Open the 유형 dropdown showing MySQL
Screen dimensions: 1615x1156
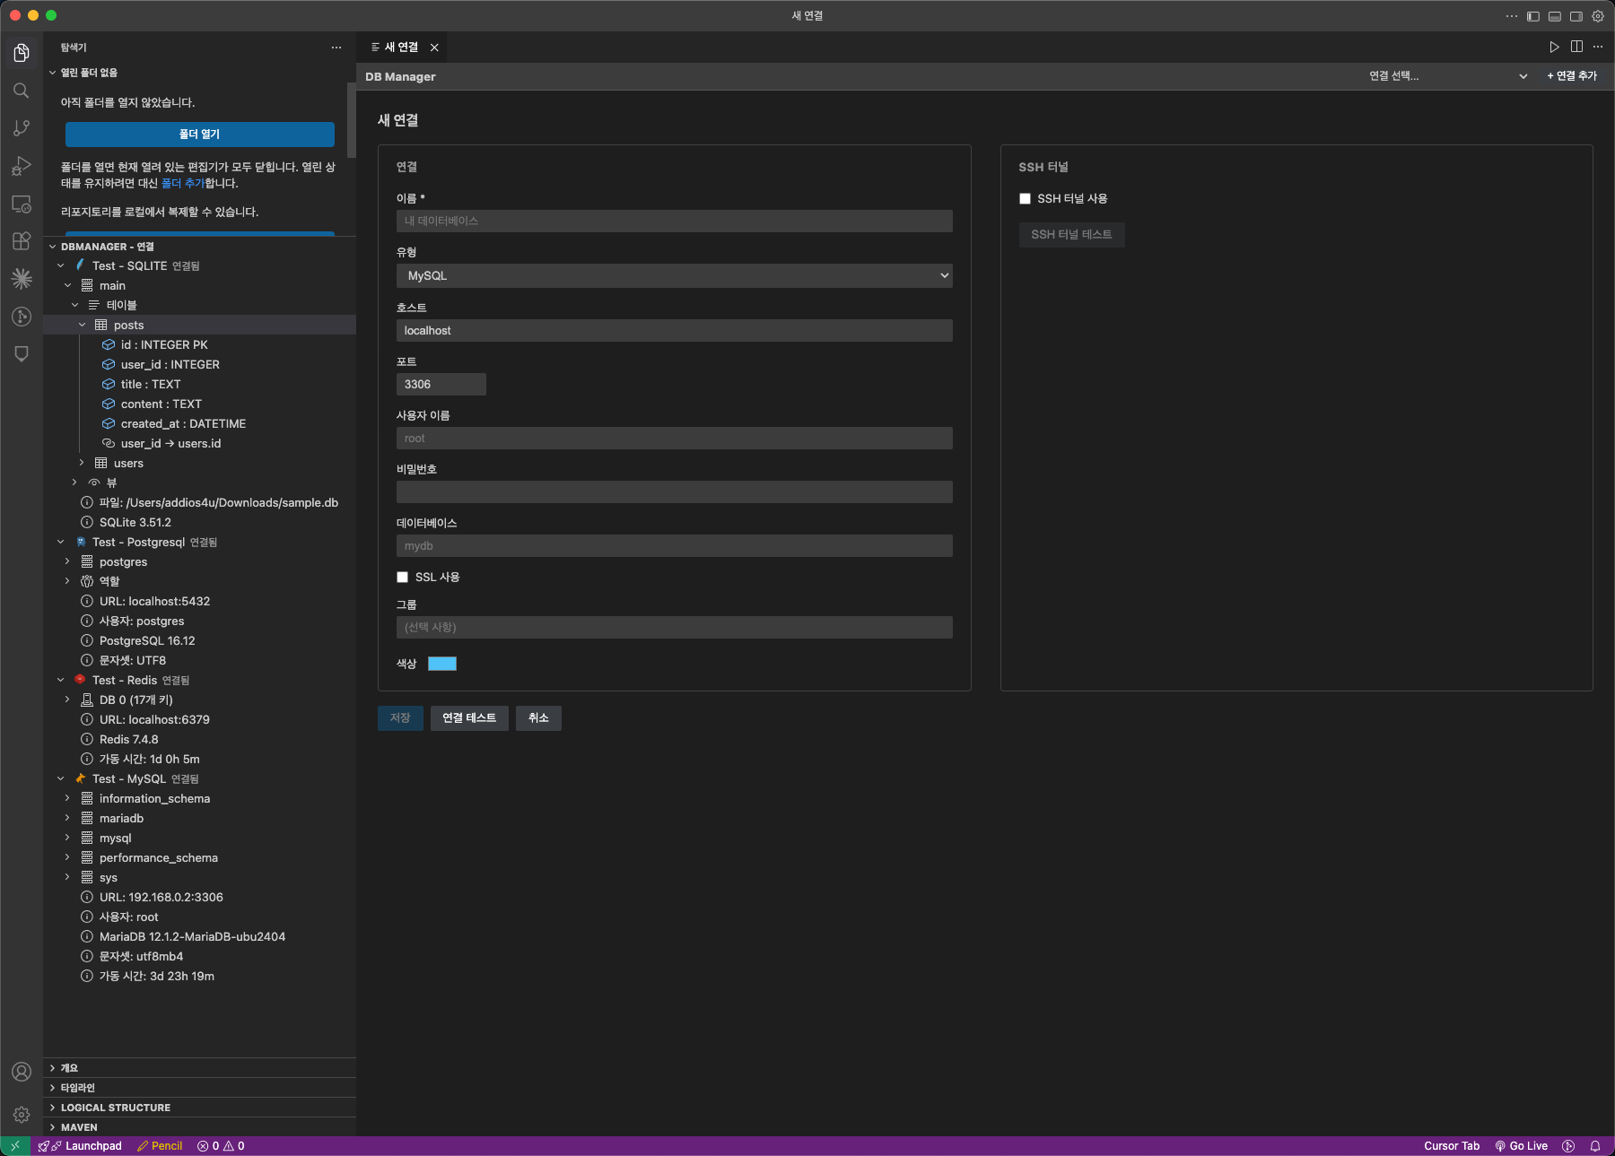coord(674,275)
